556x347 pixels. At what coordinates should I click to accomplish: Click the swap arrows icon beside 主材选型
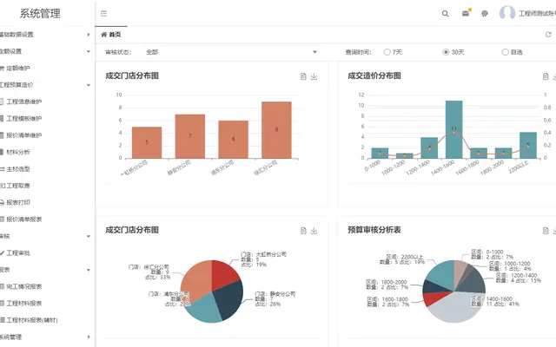(2, 169)
